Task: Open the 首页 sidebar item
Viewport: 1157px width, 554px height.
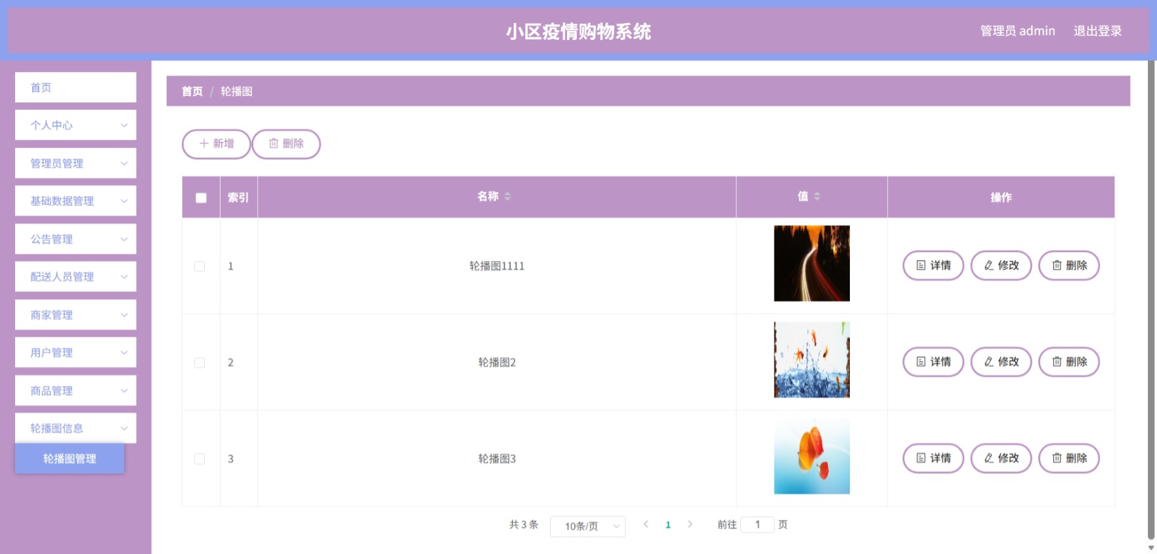Action: click(75, 87)
